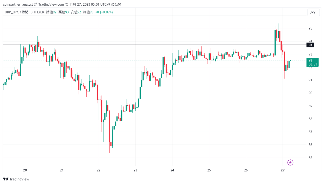The width and height of the screenshot is (324, 184).
Task: Click the +0 (+0.09%) change value
Action: click(x=104, y=12)
